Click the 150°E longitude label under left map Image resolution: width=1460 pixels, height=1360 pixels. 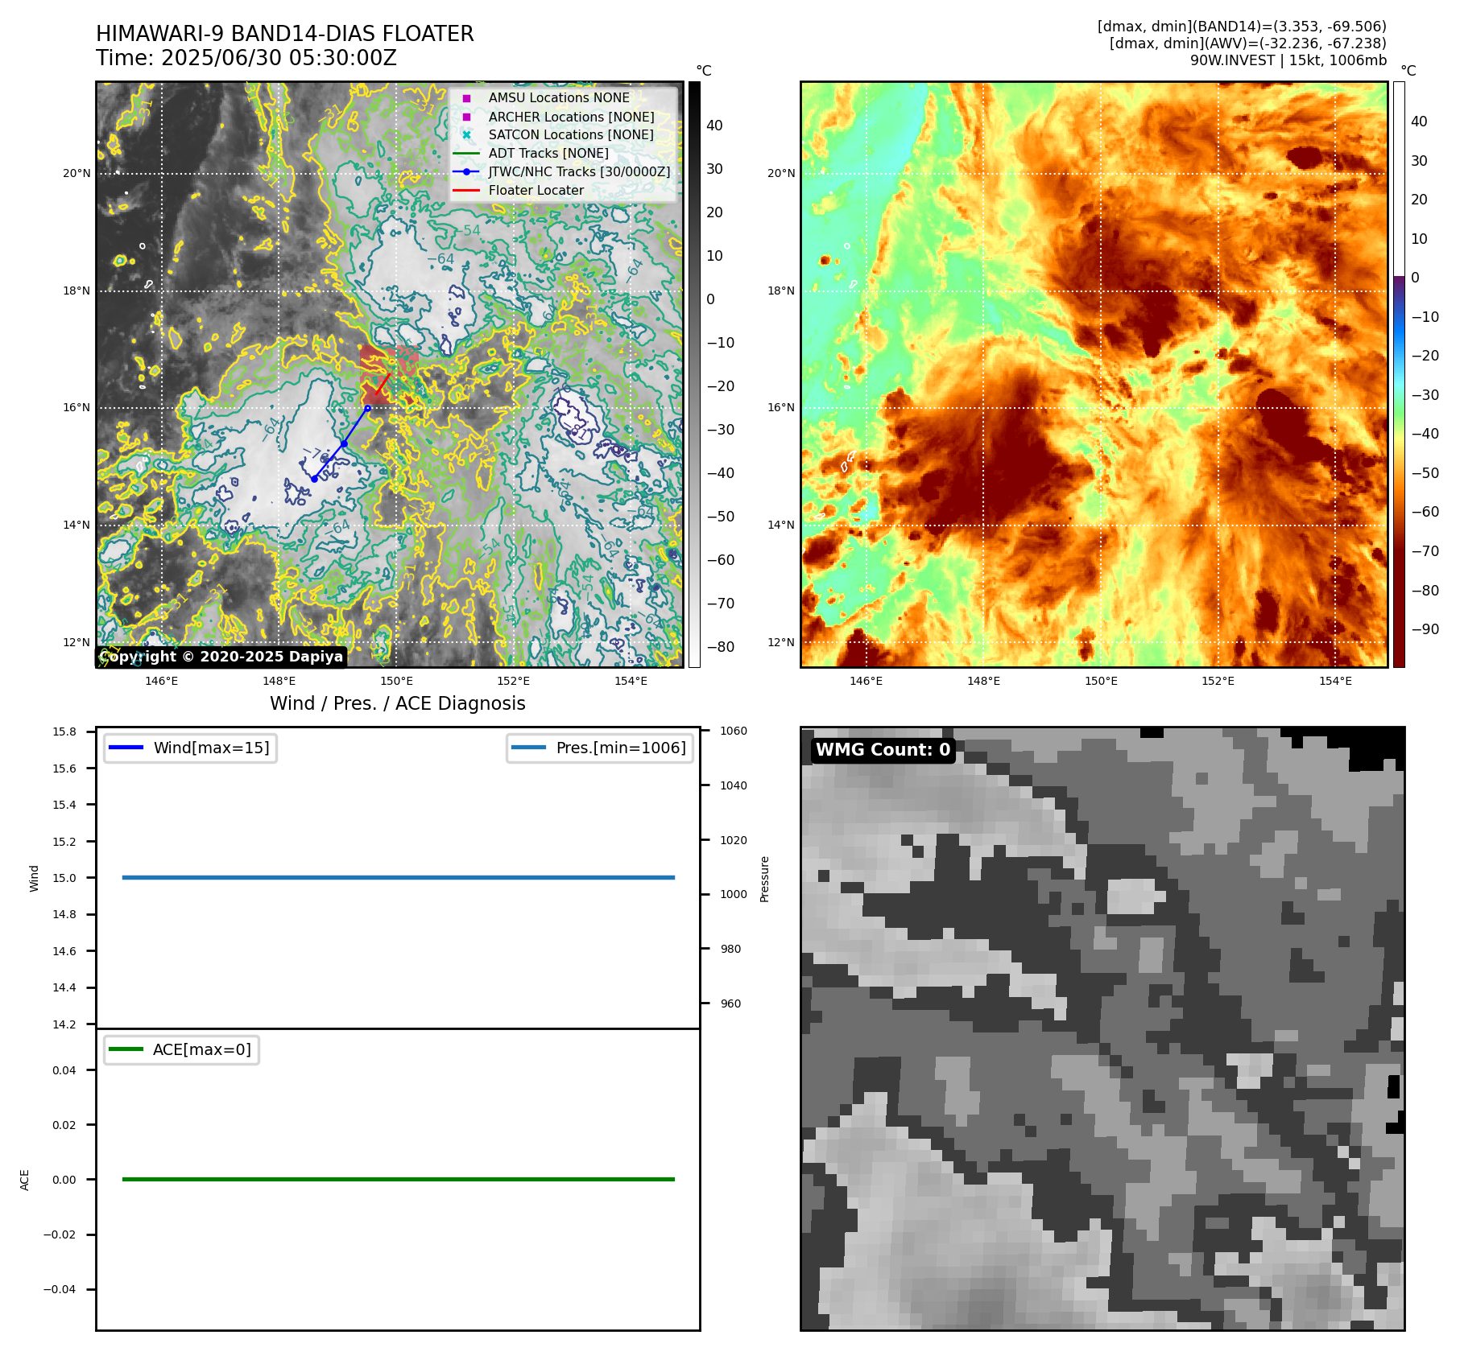(396, 681)
